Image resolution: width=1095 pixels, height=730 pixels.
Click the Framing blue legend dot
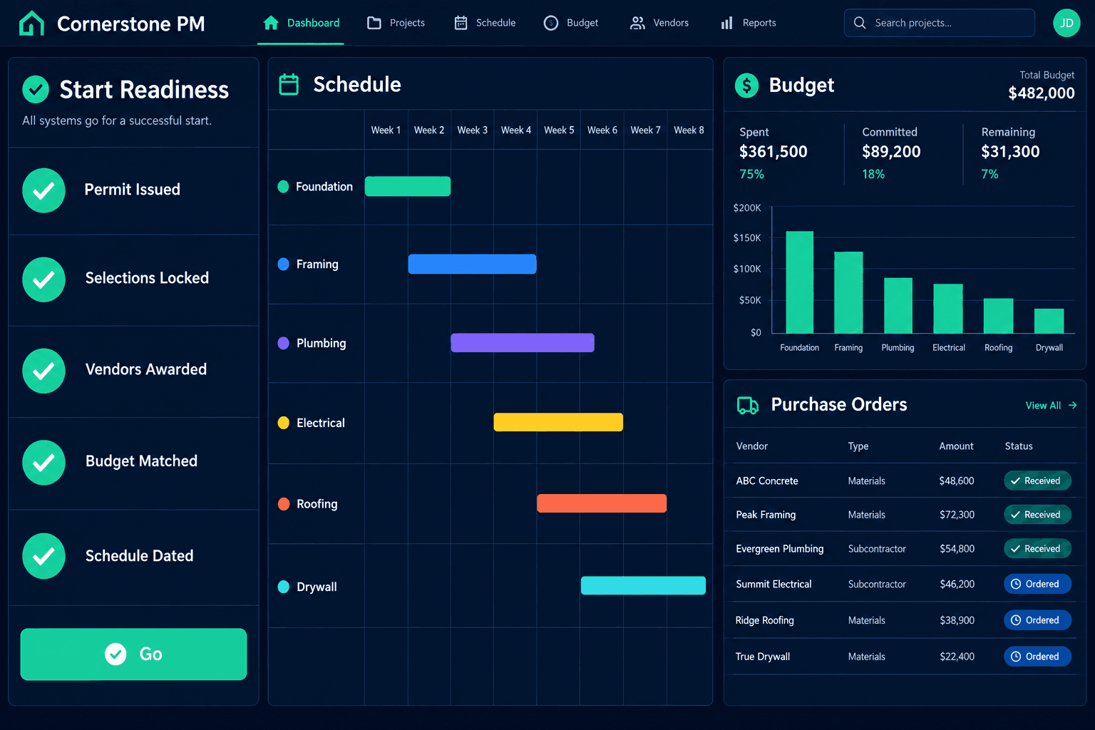pos(283,264)
